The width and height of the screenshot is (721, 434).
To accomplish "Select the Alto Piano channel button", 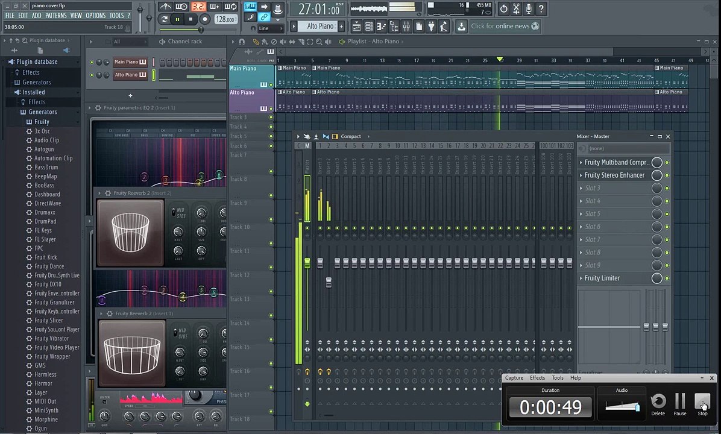I will [130, 75].
